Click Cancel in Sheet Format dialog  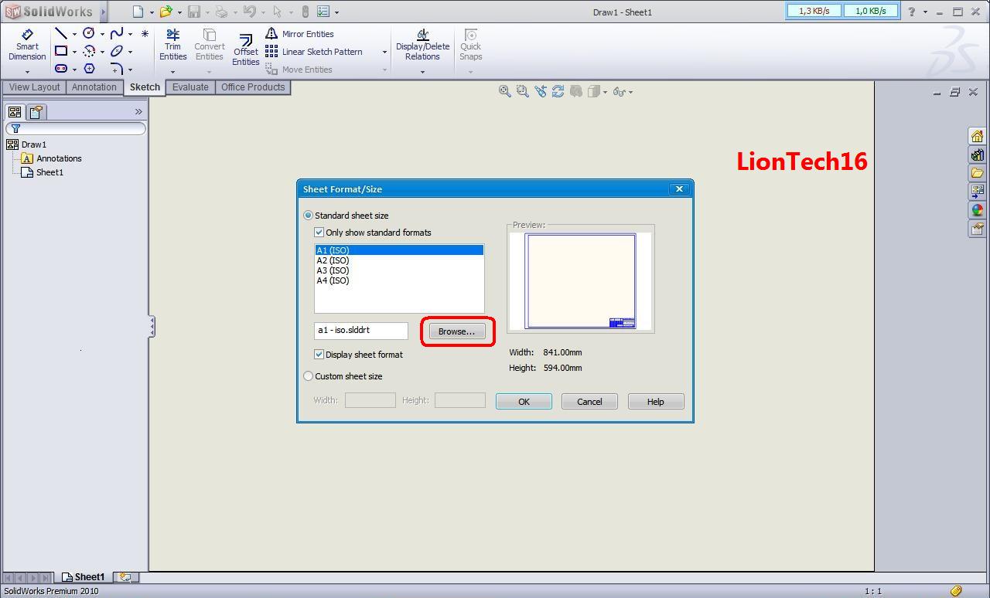(589, 402)
